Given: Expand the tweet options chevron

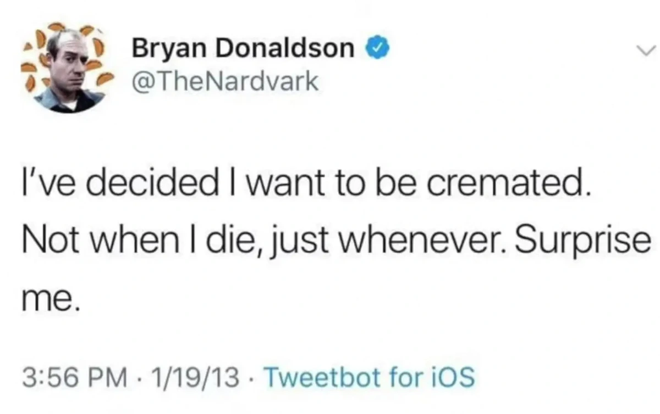Looking at the screenshot, I should 643,51.
